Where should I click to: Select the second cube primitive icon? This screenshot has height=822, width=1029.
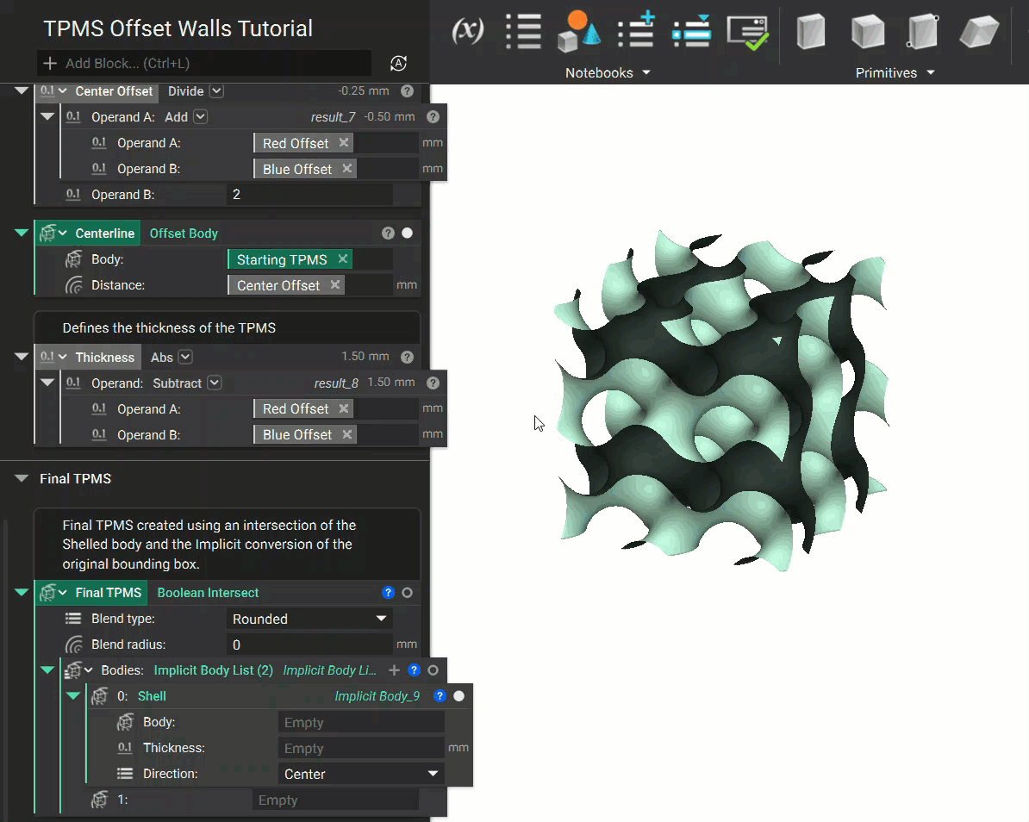tap(868, 32)
